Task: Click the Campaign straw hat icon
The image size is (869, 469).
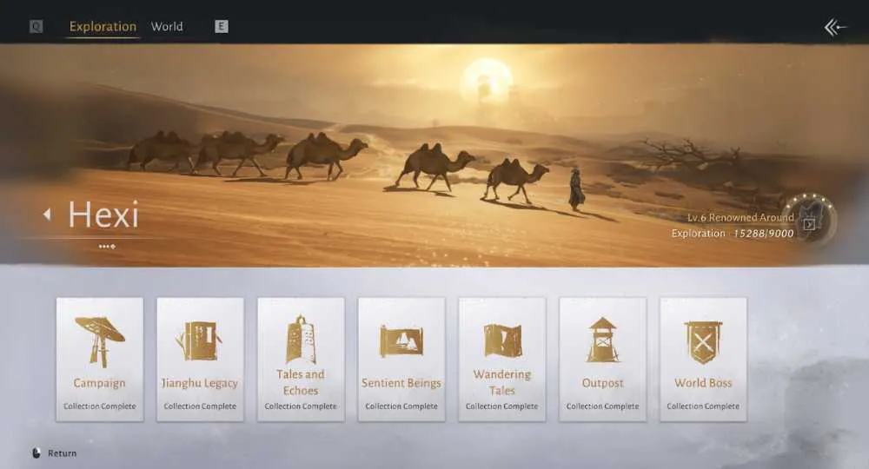Action: pos(100,342)
